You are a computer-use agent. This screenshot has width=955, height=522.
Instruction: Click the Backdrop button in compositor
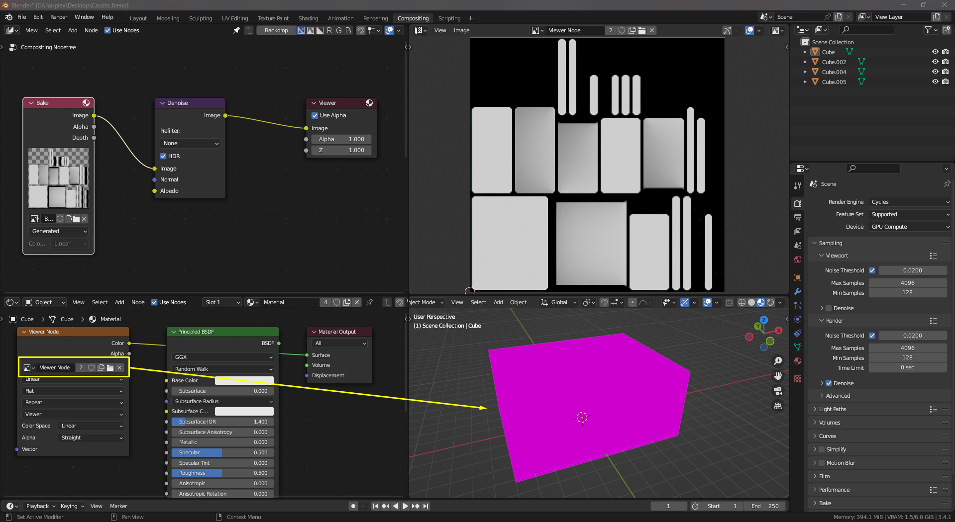(x=276, y=30)
